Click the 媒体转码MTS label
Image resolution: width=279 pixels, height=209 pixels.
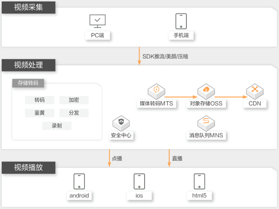pyautogui.click(x=156, y=104)
